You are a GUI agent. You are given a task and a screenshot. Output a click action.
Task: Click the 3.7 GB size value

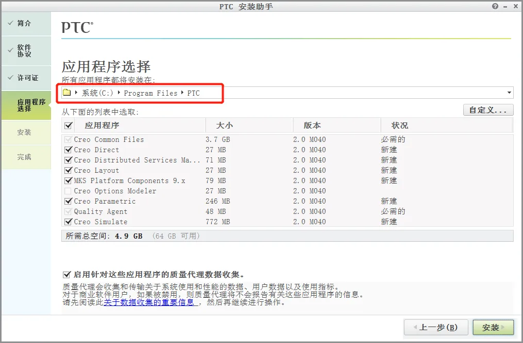pyautogui.click(x=218, y=139)
